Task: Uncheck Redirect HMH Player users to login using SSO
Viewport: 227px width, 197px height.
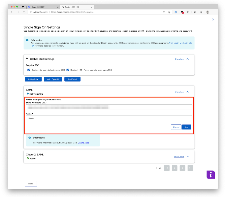Action: click(x=68, y=70)
